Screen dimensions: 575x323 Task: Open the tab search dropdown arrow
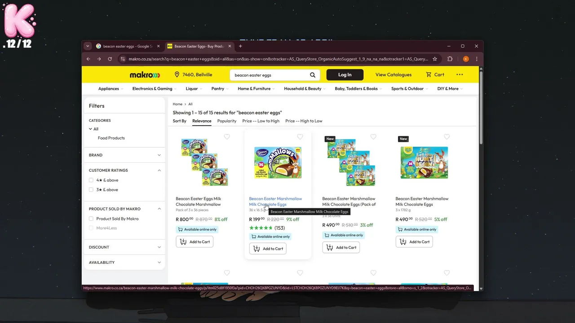point(88,46)
